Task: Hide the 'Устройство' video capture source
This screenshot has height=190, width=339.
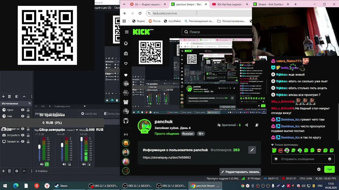Action: [23, 135]
